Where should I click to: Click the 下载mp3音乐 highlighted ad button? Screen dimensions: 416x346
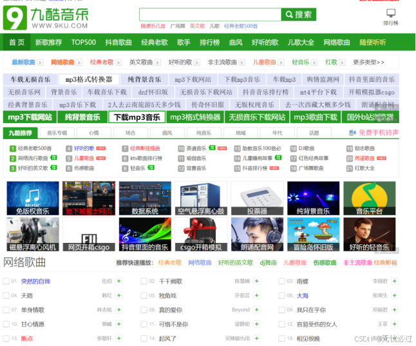pos(137,117)
